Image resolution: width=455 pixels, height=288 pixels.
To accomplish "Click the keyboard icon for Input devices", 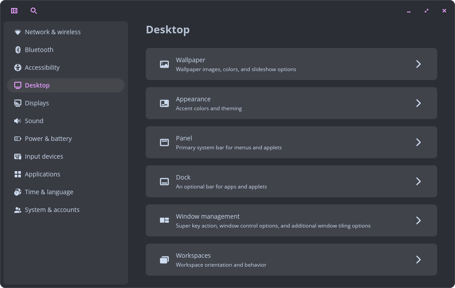I will click(x=17, y=156).
